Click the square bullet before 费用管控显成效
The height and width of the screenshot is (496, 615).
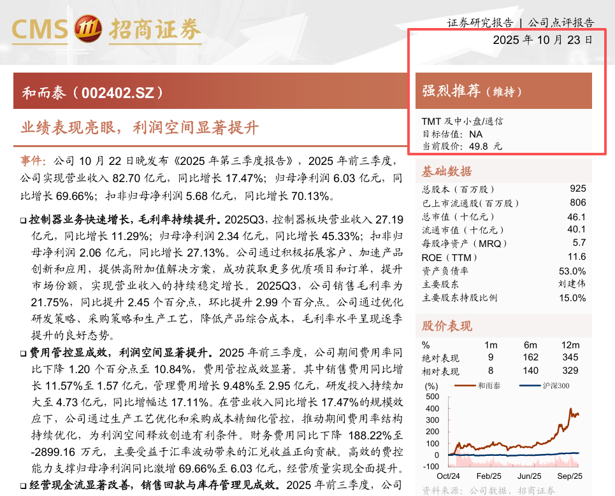[24, 353]
